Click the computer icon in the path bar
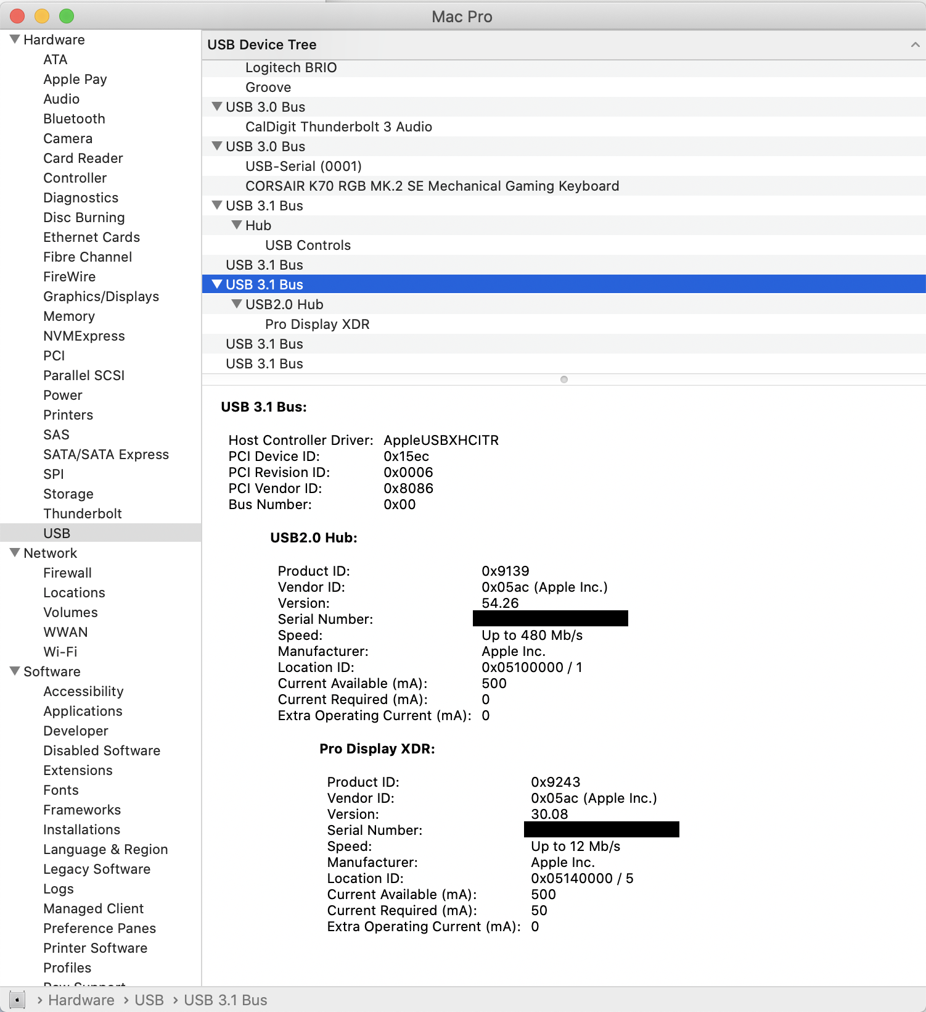 point(17,999)
